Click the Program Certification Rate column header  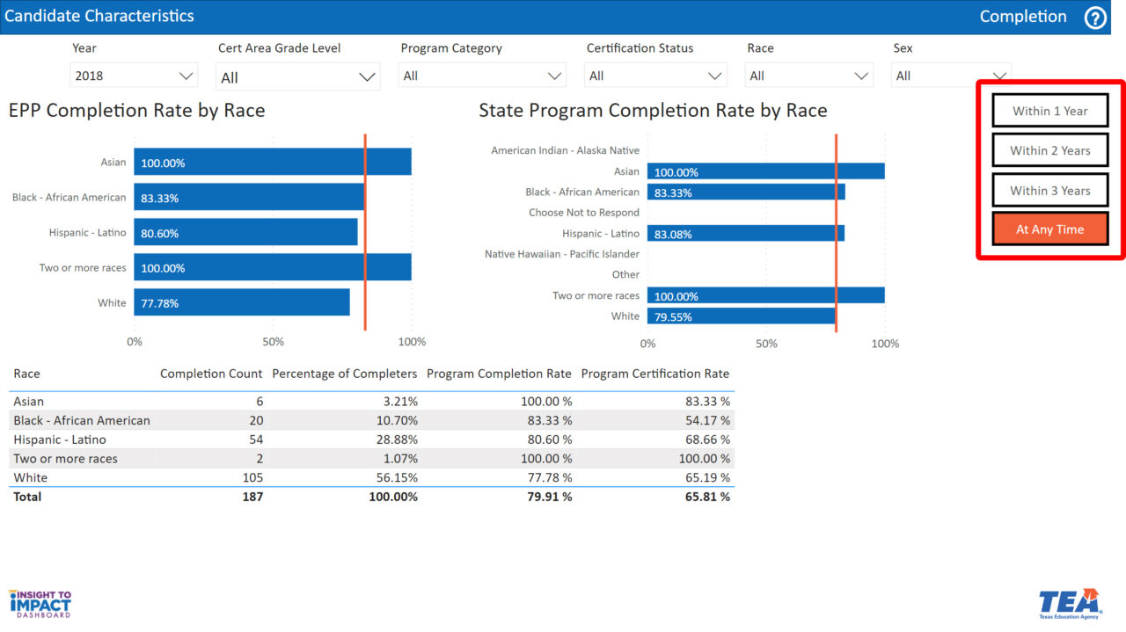pyautogui.click(x=654, y=374)
